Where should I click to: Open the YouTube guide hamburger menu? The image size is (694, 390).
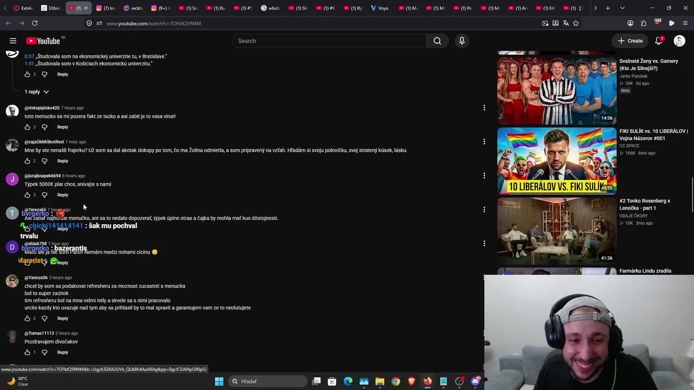(x=13, y=41)
